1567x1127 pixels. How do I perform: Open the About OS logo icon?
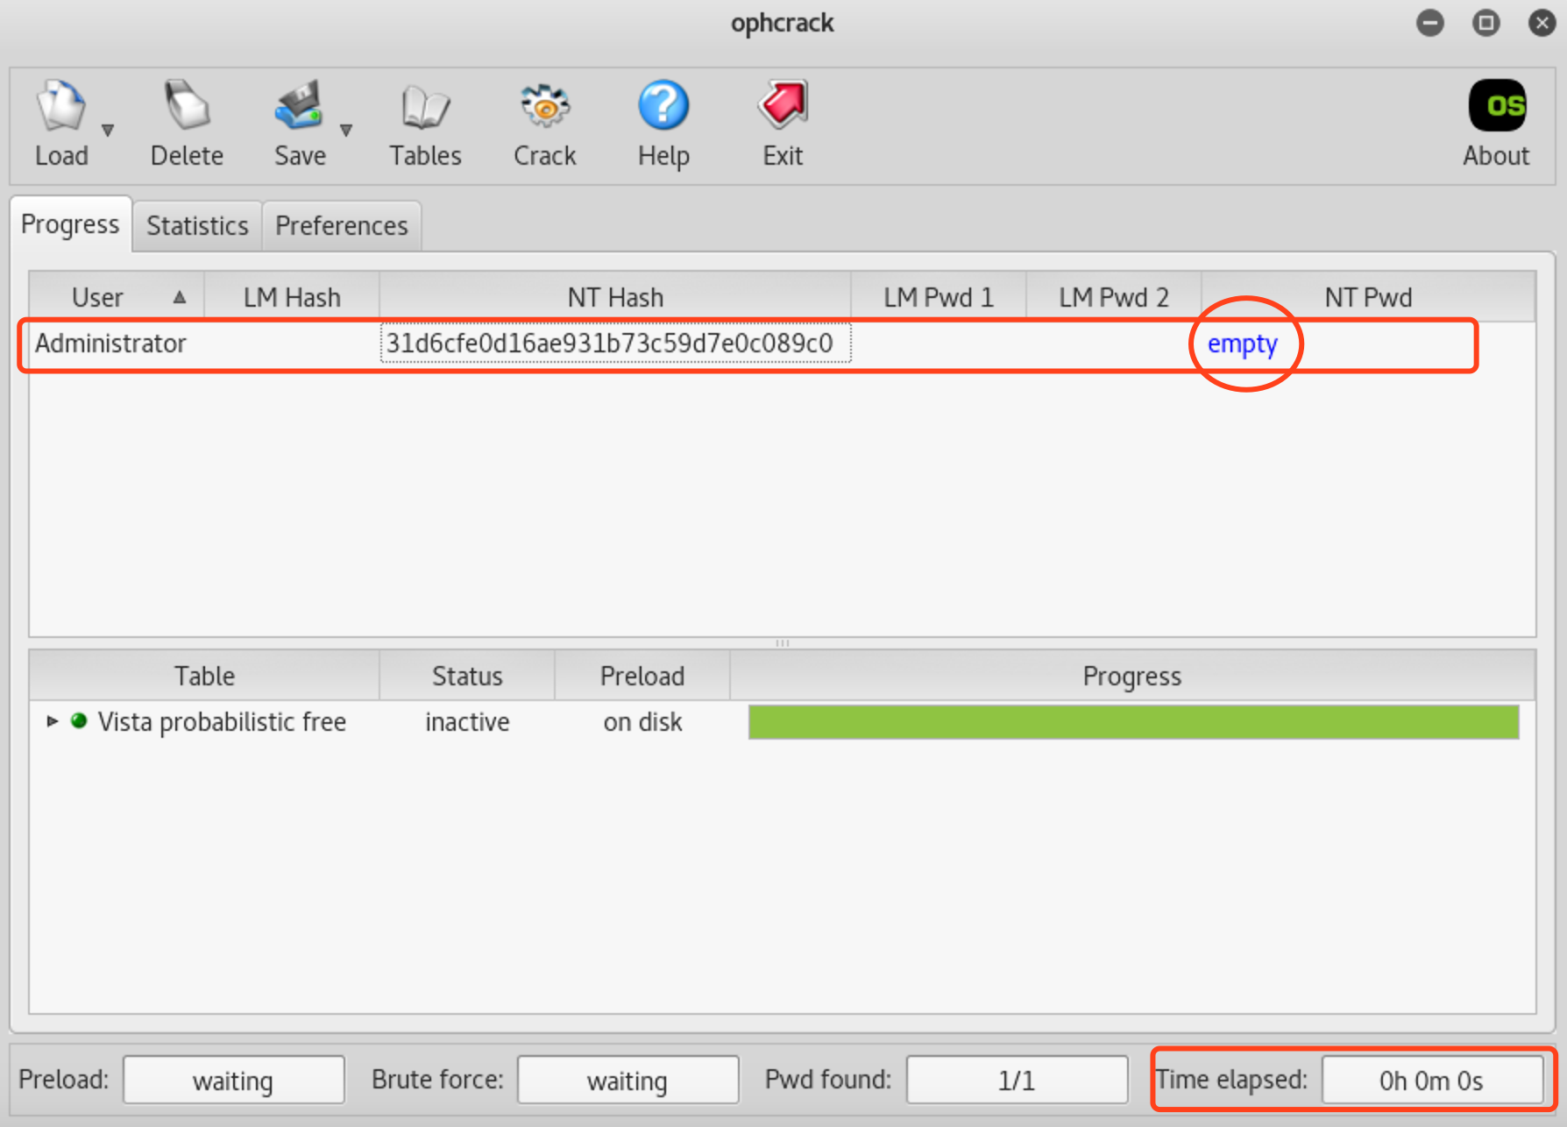pyautogui.click(x=1497, y=106)
